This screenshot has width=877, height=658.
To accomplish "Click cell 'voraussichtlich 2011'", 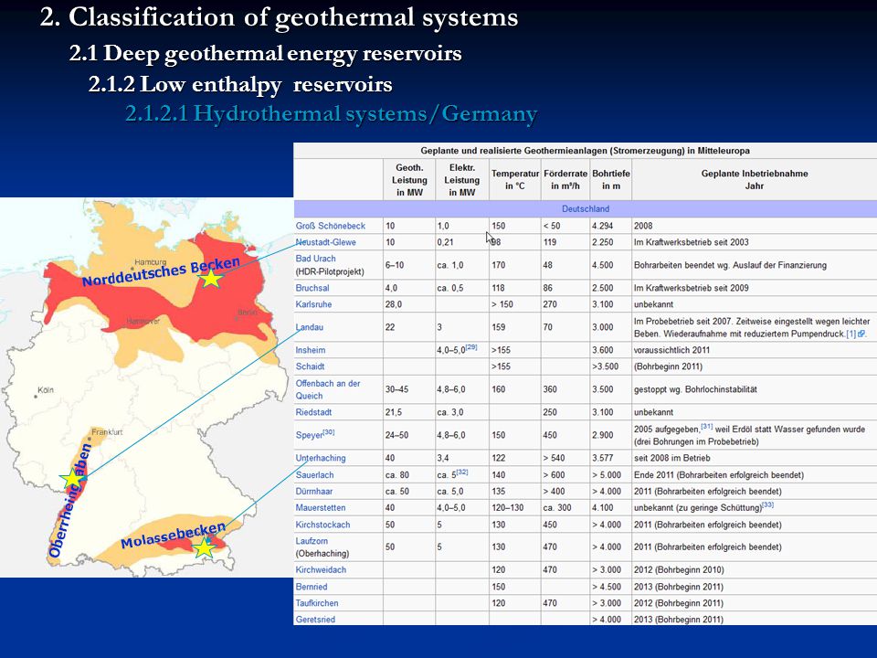I will (x=671, y=350).
